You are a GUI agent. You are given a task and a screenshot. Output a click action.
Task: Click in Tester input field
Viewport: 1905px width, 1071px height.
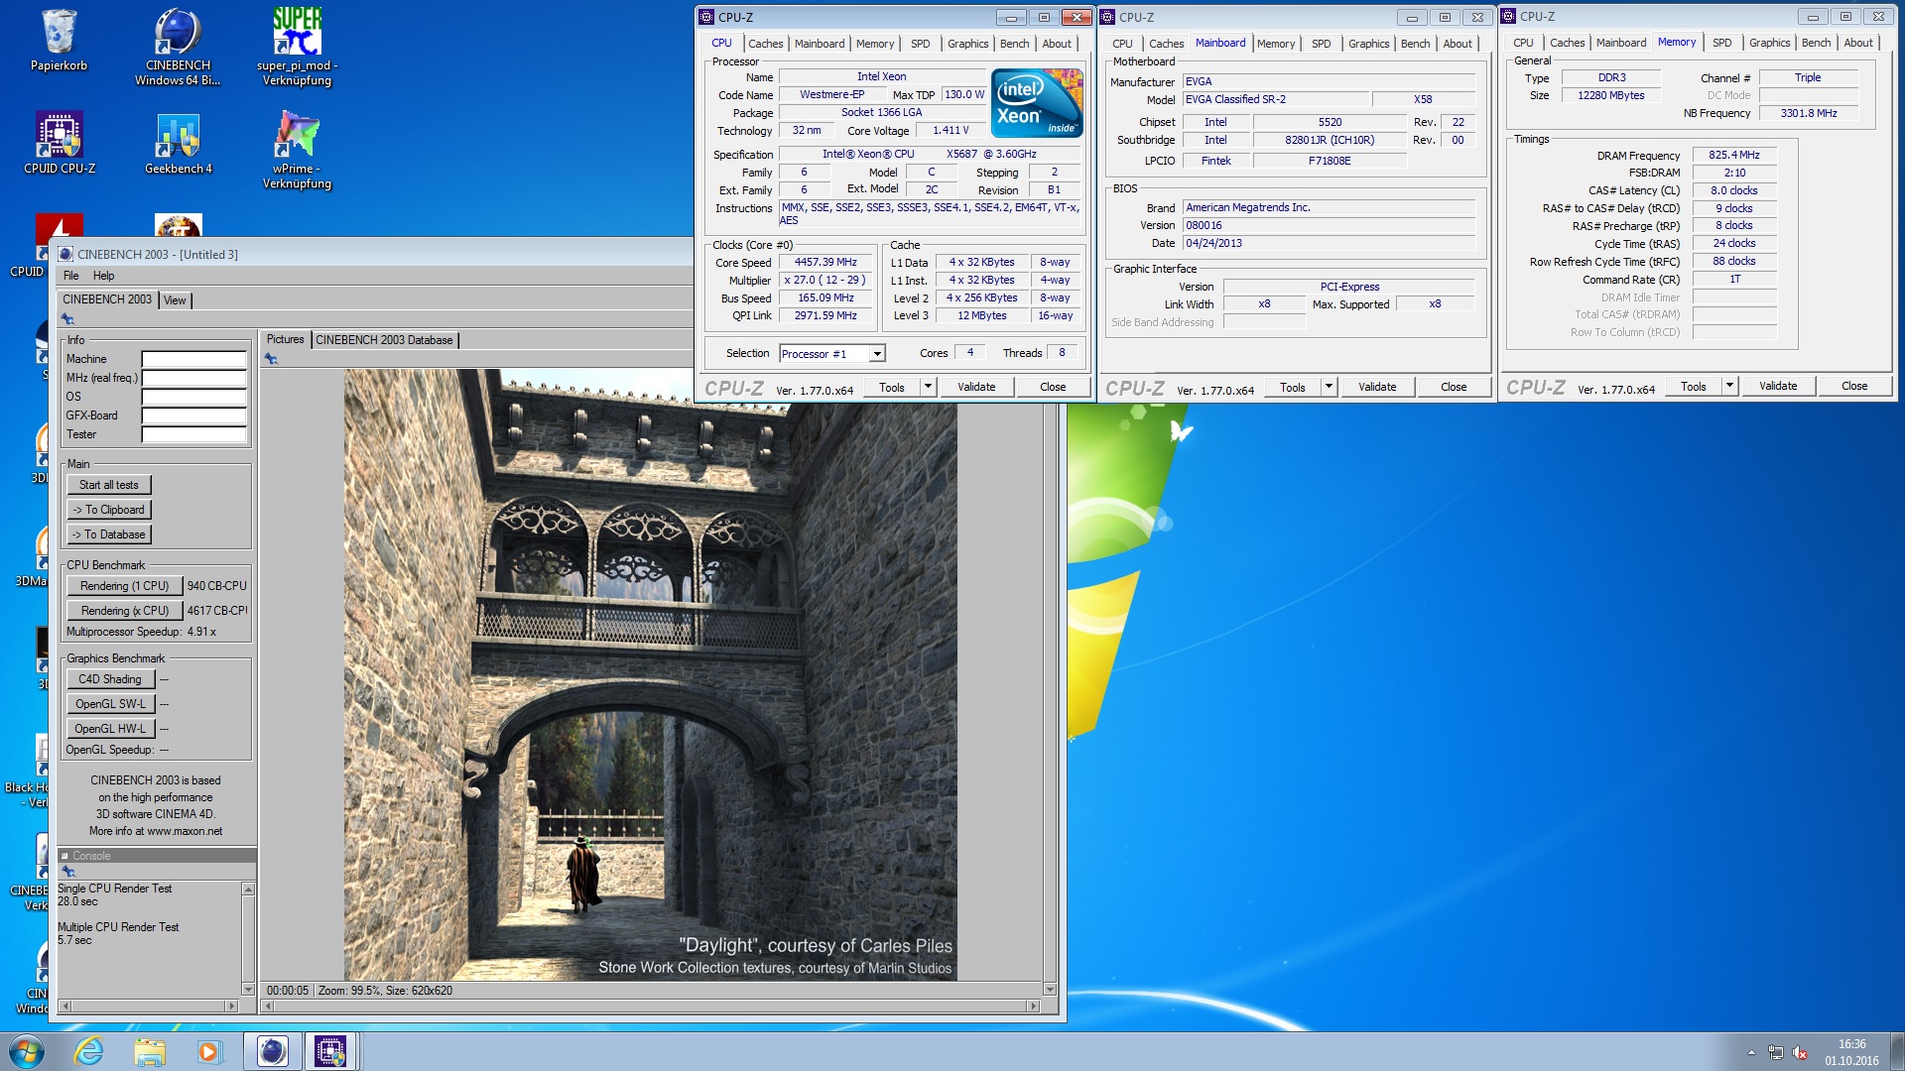[x=193, y=434]
